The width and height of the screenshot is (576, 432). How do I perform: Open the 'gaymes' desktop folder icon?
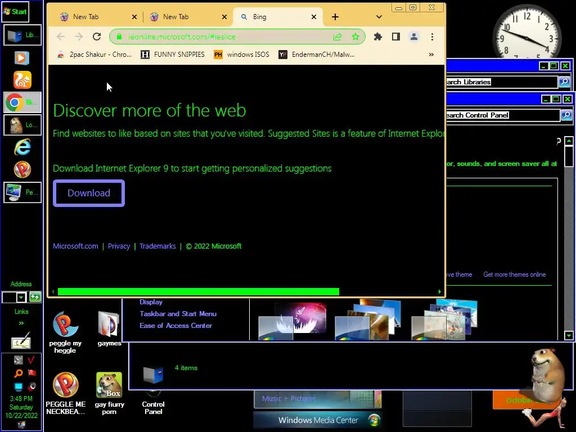coord(109,329)
